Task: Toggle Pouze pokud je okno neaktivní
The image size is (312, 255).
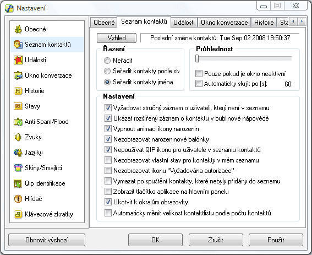Action: (199, 74)
